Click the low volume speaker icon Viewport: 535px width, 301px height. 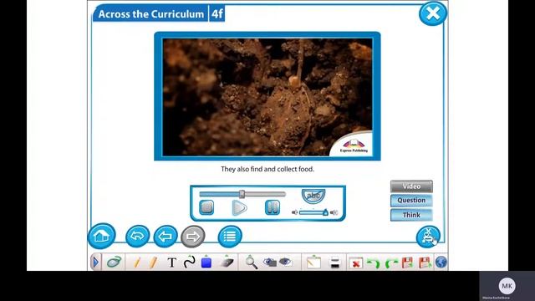[x=294, y=212]
